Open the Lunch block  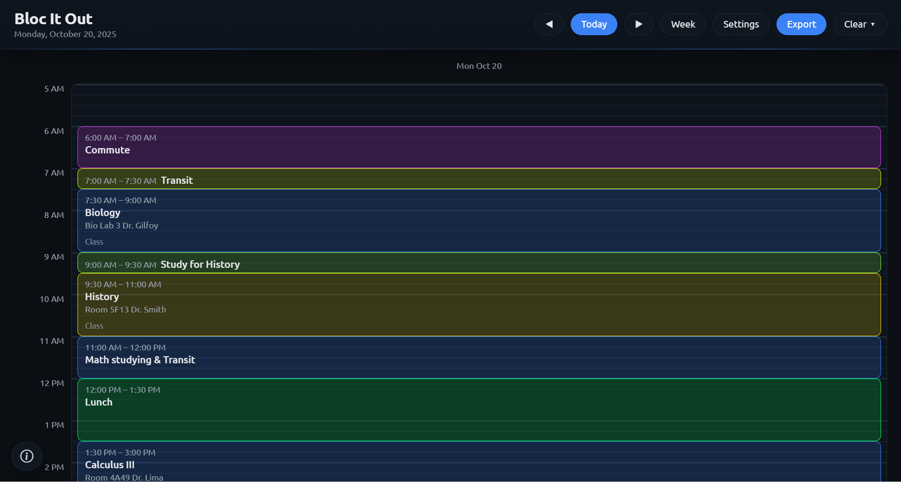tap(479, 410)
